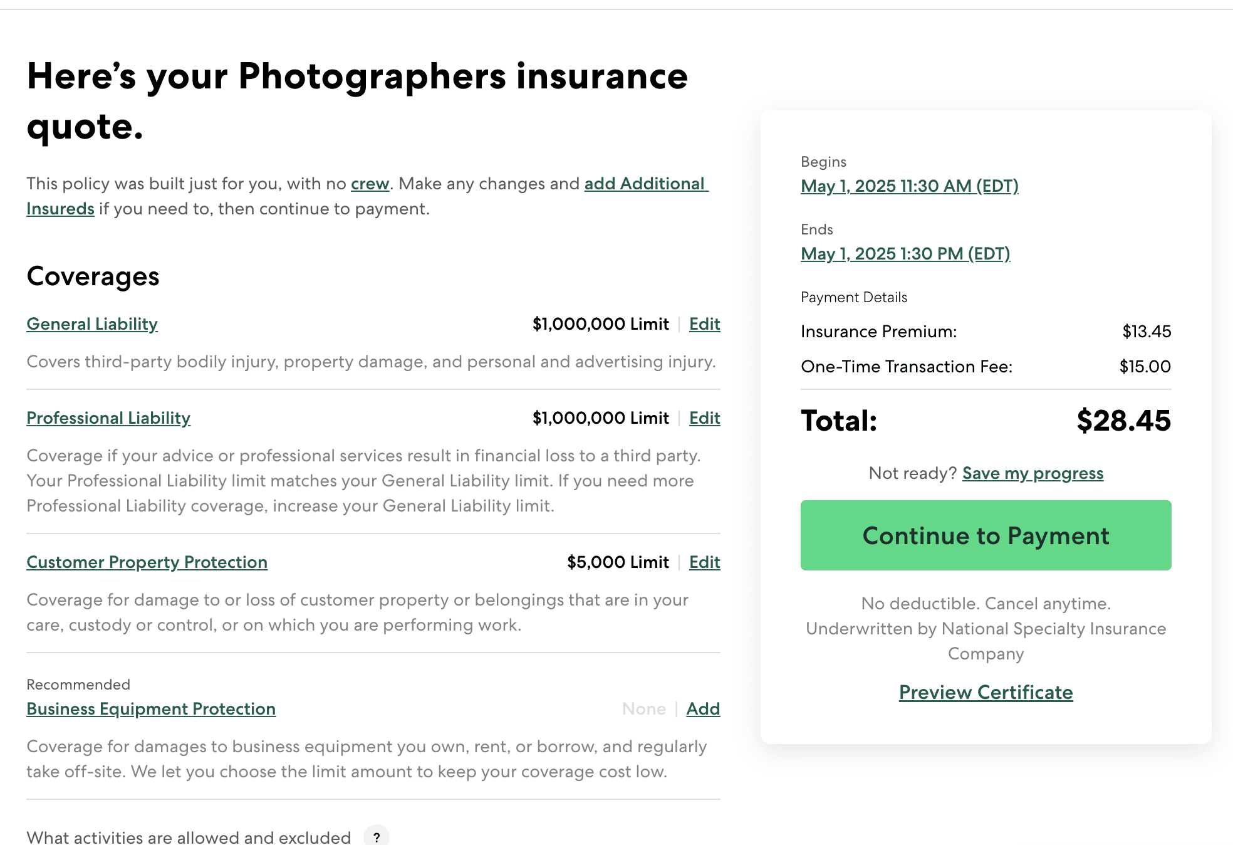Add Business Equipment Protection coverage
The width and height of the screenshot is (1233, 845).
pos(703,709)
